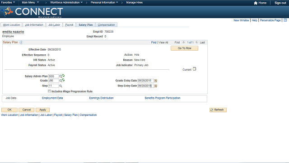Select the Salary Plan tab
Screen dimensions: 289x163
[86, 25]
